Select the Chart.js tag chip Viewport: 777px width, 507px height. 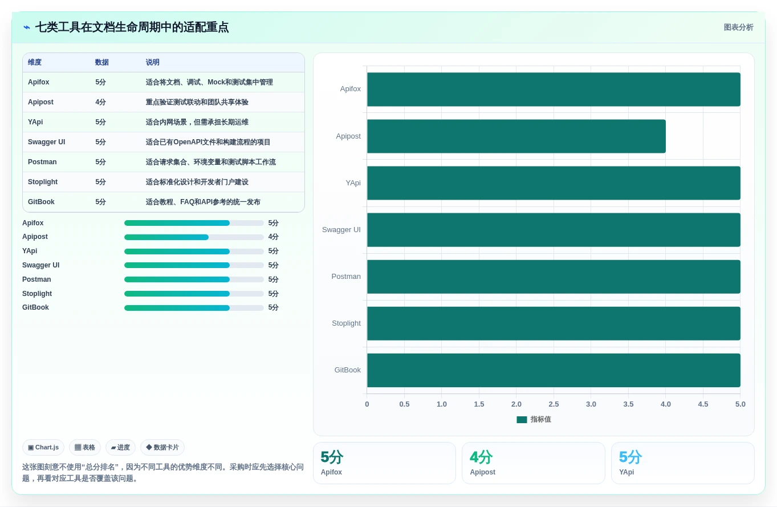(43, 447)
